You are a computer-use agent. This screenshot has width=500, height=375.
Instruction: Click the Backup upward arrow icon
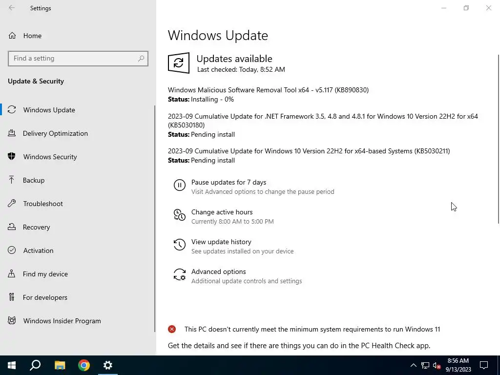[12, 180]
